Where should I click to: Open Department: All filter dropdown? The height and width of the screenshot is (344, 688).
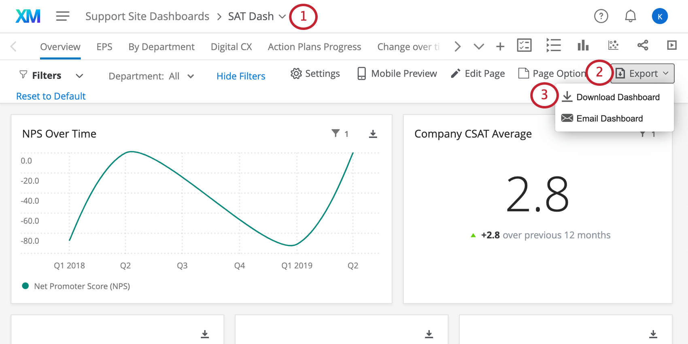point(151,76)
